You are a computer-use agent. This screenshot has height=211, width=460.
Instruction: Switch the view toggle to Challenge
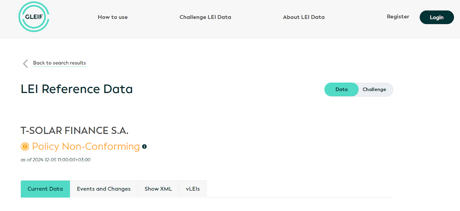point(374,90)
